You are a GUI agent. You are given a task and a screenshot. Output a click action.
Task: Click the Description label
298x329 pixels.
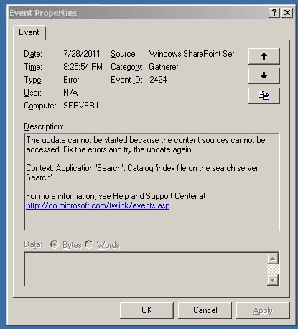[44, 126]
